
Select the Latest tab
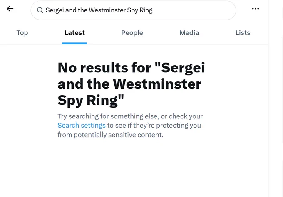pos(74,33)
